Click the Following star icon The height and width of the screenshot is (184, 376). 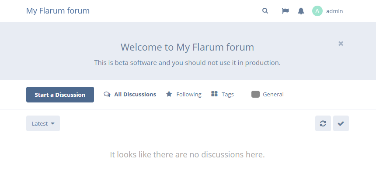(169, 94)
